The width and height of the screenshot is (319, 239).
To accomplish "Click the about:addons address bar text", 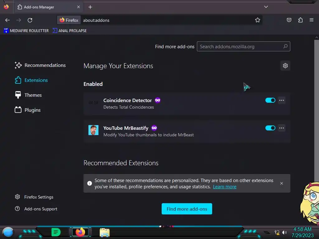I will (x=96, y=20).
